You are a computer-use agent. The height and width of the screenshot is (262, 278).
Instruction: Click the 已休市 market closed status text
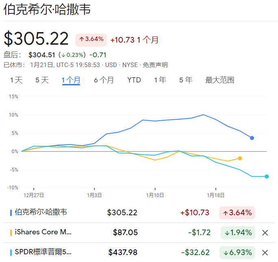coord(14,65)
